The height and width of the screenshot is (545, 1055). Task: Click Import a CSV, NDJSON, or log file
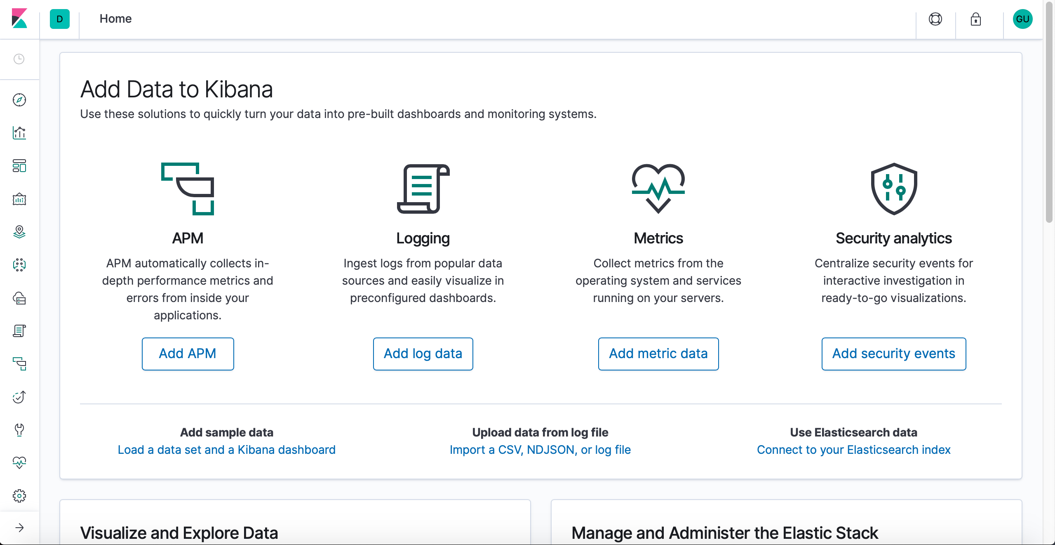[540, 450]
